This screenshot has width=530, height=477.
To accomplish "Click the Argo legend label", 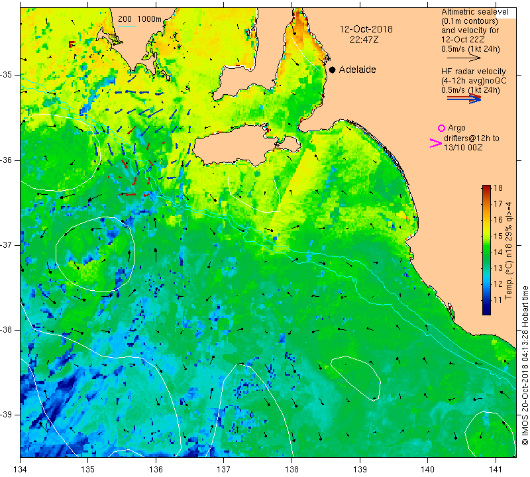I will coord(456,128).
